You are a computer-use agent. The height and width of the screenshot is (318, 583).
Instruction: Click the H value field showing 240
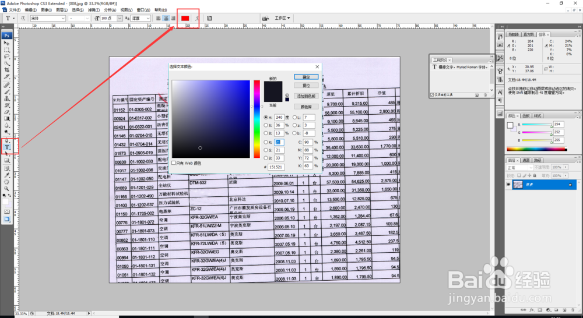(x=279, y=118)
